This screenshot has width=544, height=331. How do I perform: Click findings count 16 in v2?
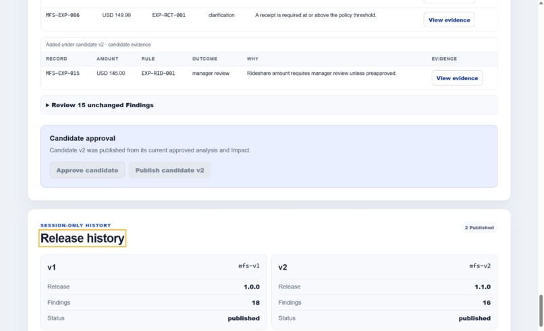tap(487, 303)
